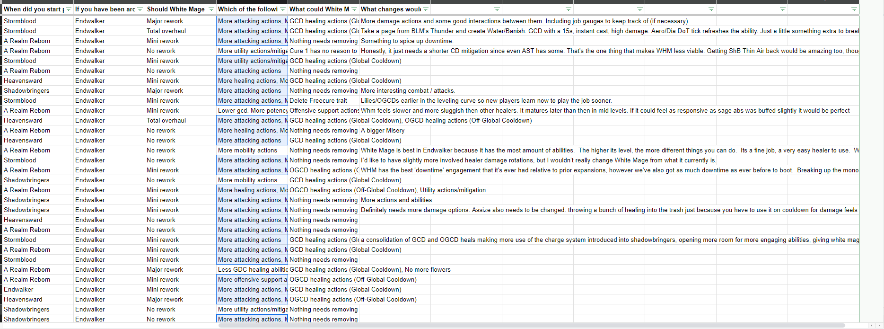This screenshot has width=884, height=329.
Task: Select 'Total overhaul' beside 'Take a page from BLM's'
Action: coord(181,31)
